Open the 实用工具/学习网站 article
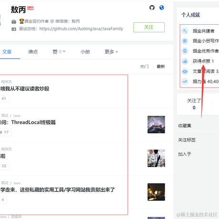The height and width of the screenshot is (219, 219). (x=58, y=189)
